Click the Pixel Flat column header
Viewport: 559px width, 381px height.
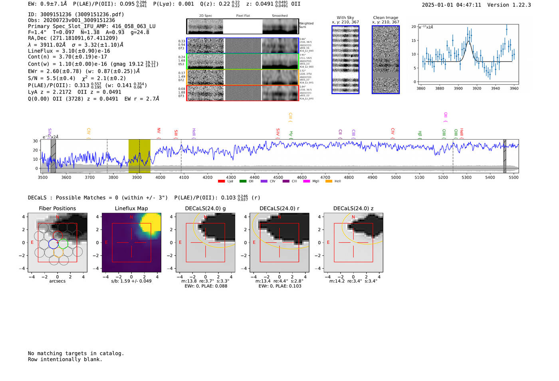pyautogui.click(x=243, y=16)
